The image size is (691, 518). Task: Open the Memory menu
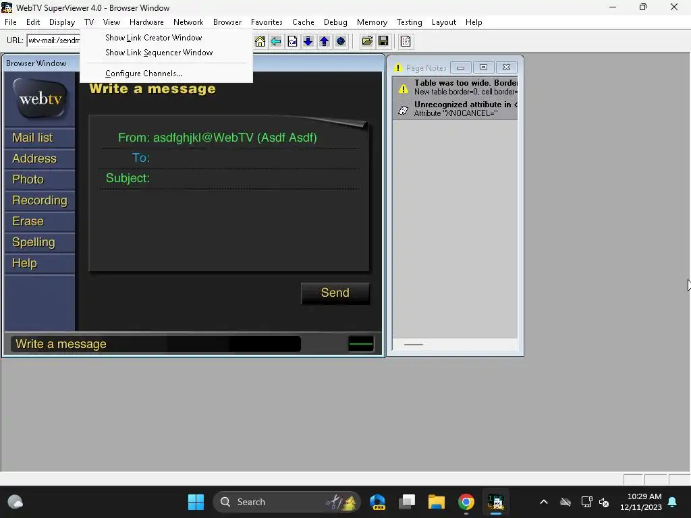372,22
